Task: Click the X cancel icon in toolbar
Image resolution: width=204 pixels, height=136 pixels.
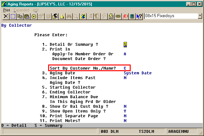Action: (6, 17)
